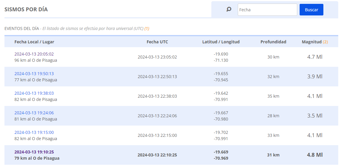
Task: Click the Fecha UTC column header
Action: [157, 42]
